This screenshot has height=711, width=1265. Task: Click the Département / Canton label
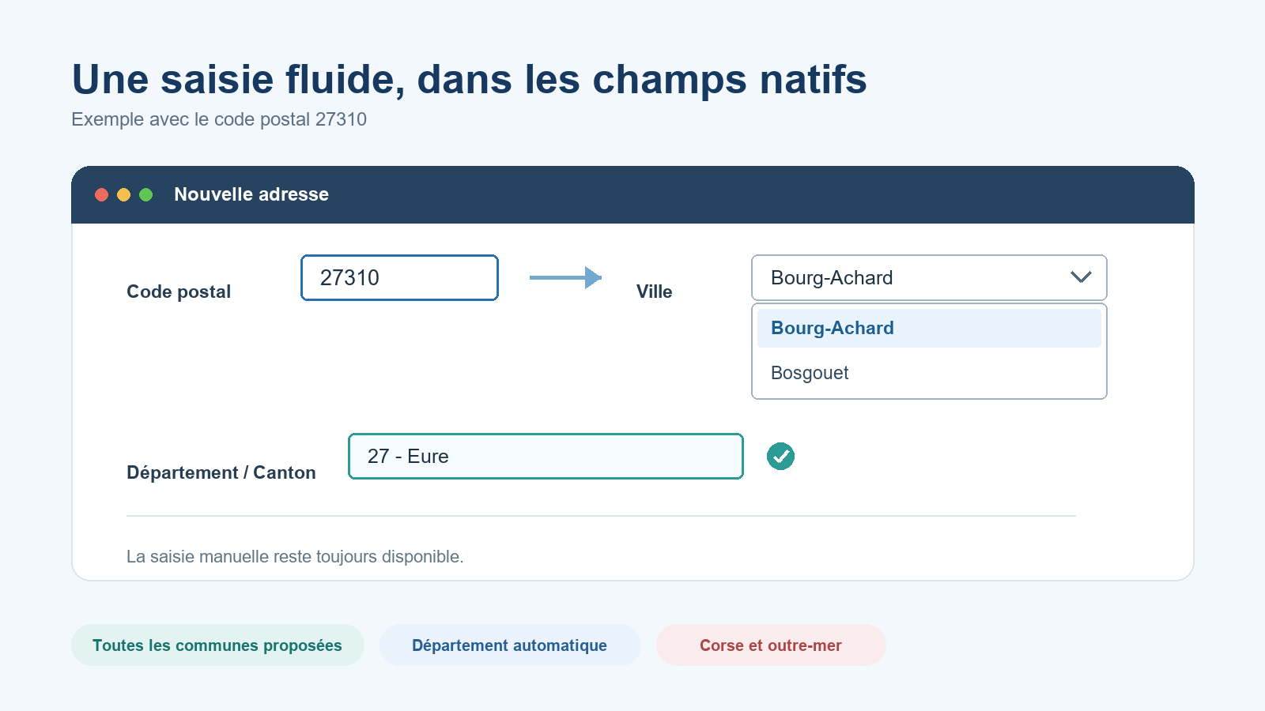pyautogui.click(x=221, y=472)
